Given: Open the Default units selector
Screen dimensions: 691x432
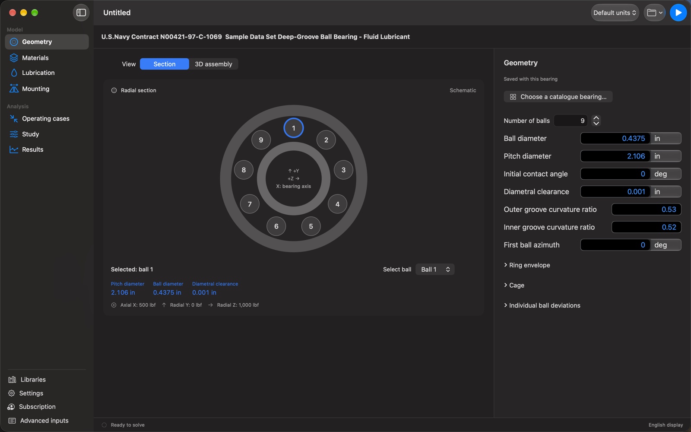Looking at the screenshot, I should 615,13.
